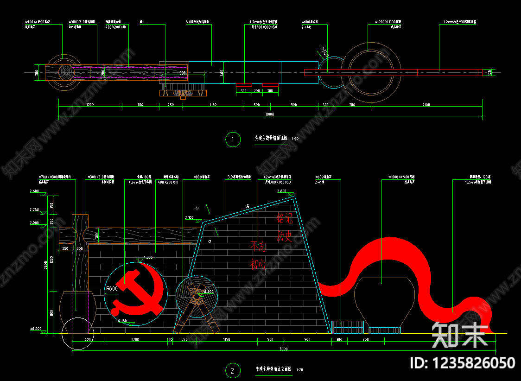Click the R300 radius label
Image resolution: width=521 pixels, height=381 pixels.
[324, 52]
